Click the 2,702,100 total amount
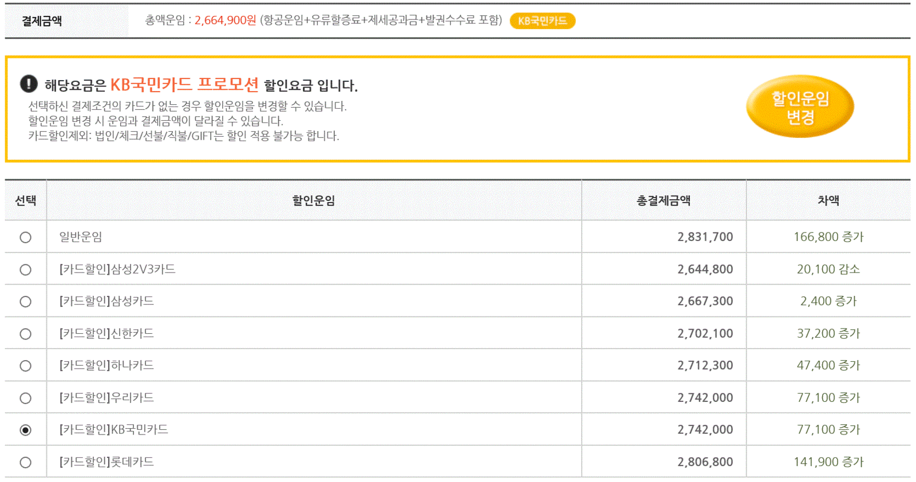The width and height of the screenshot is (916, 482). click(705, 333)
